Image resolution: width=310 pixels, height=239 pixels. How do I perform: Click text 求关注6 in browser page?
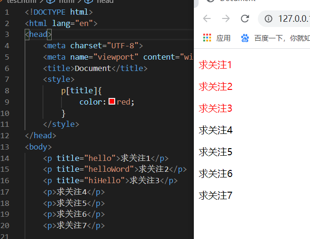[216, 174]
